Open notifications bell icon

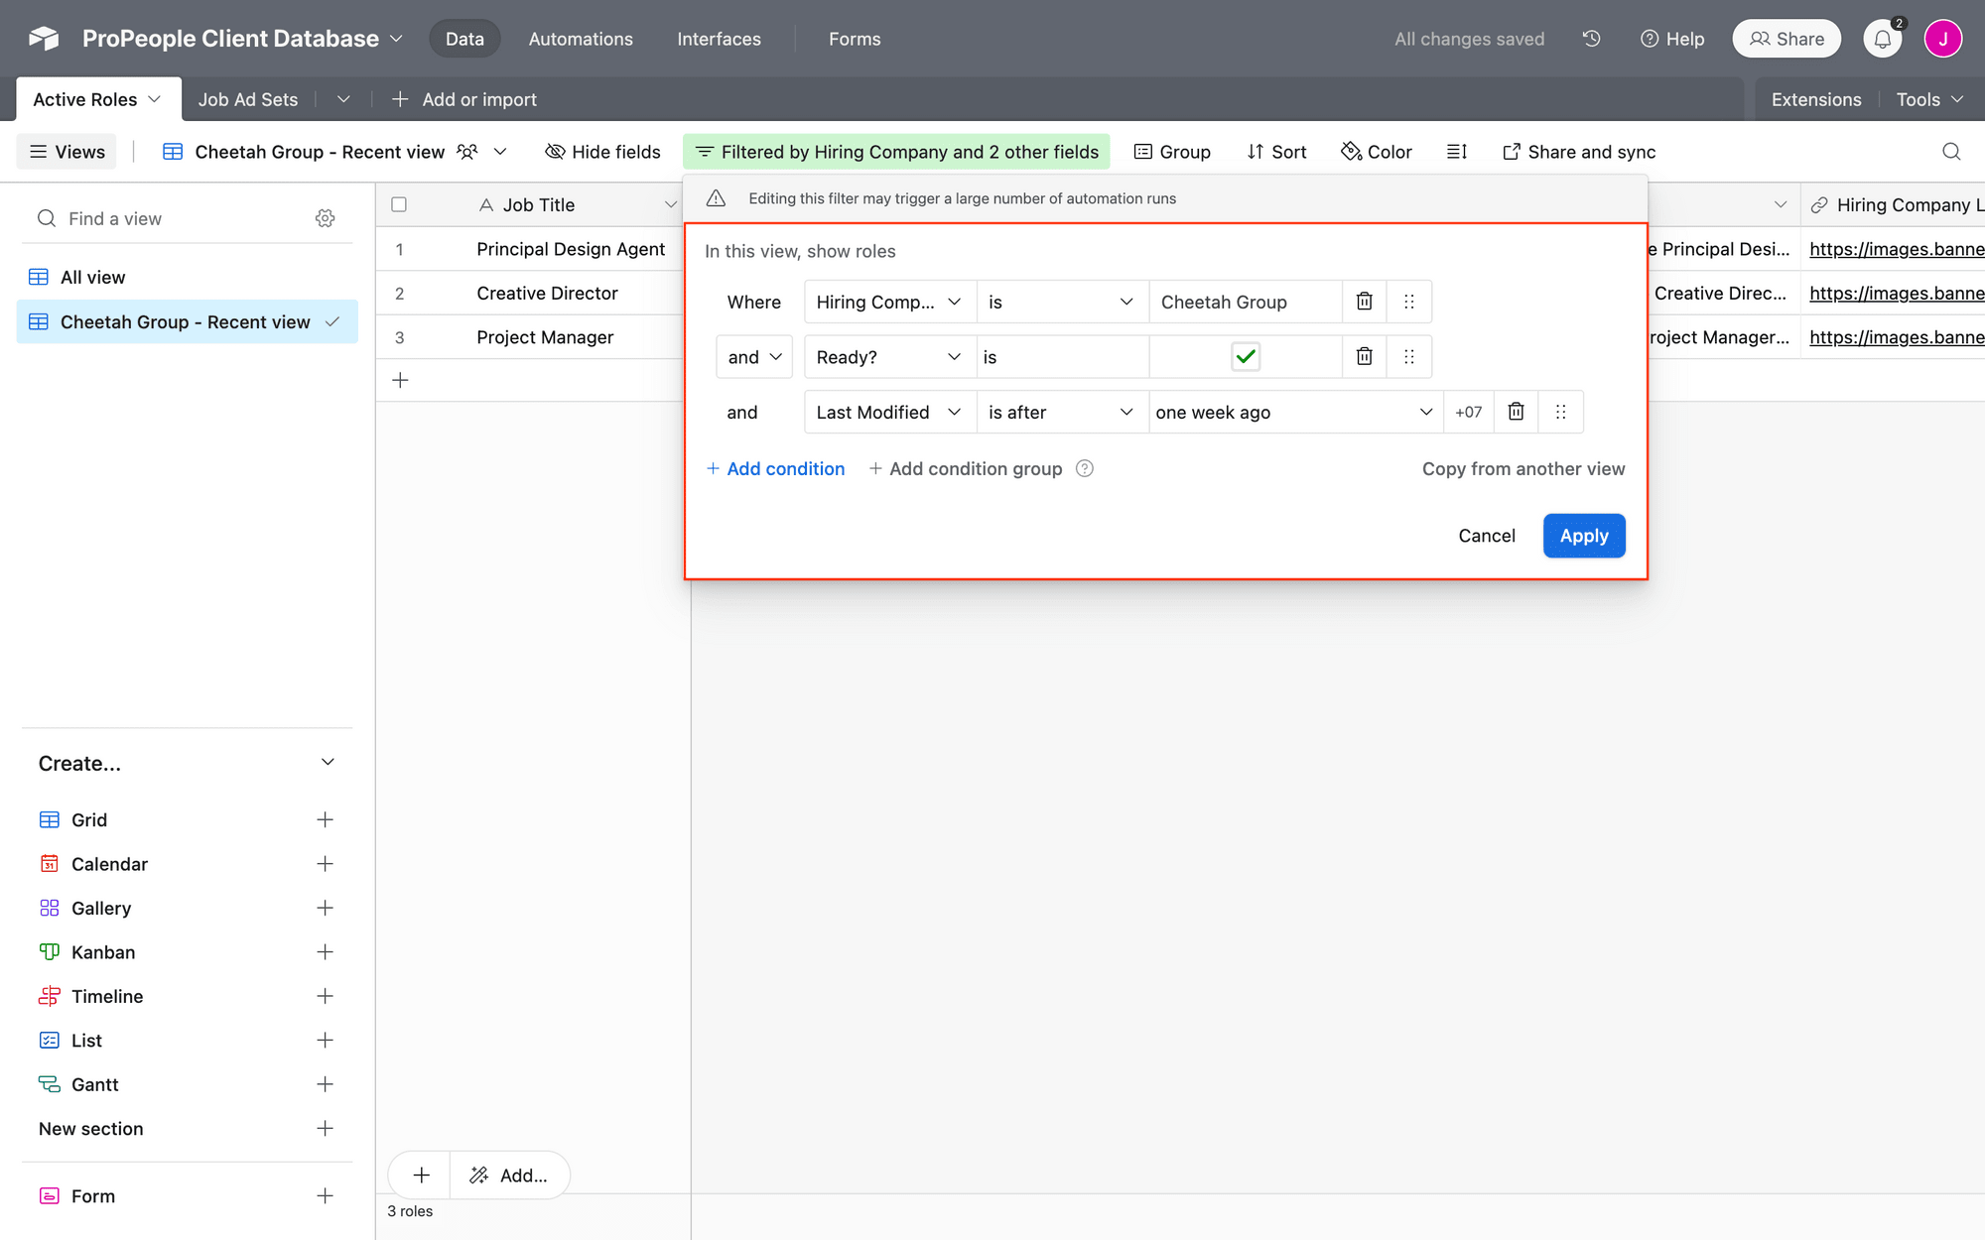pos(1882,39)
